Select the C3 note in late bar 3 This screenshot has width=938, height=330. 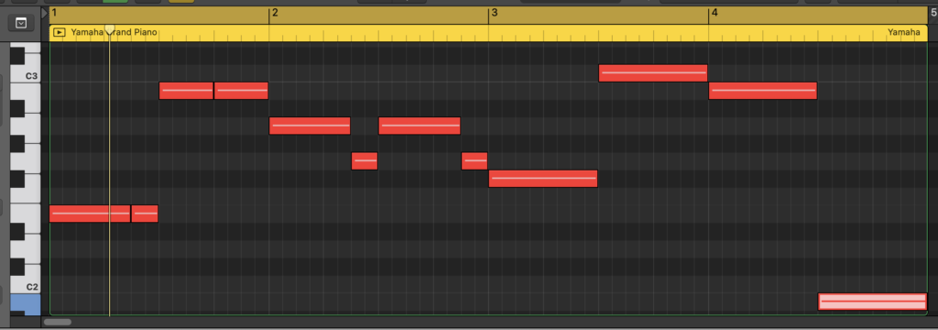click(653, 73)
